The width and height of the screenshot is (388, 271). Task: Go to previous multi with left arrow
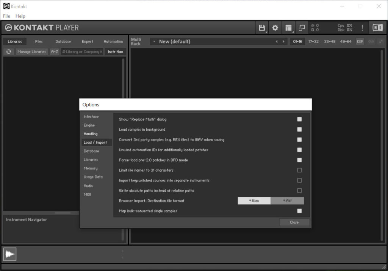tap(277, 42)
